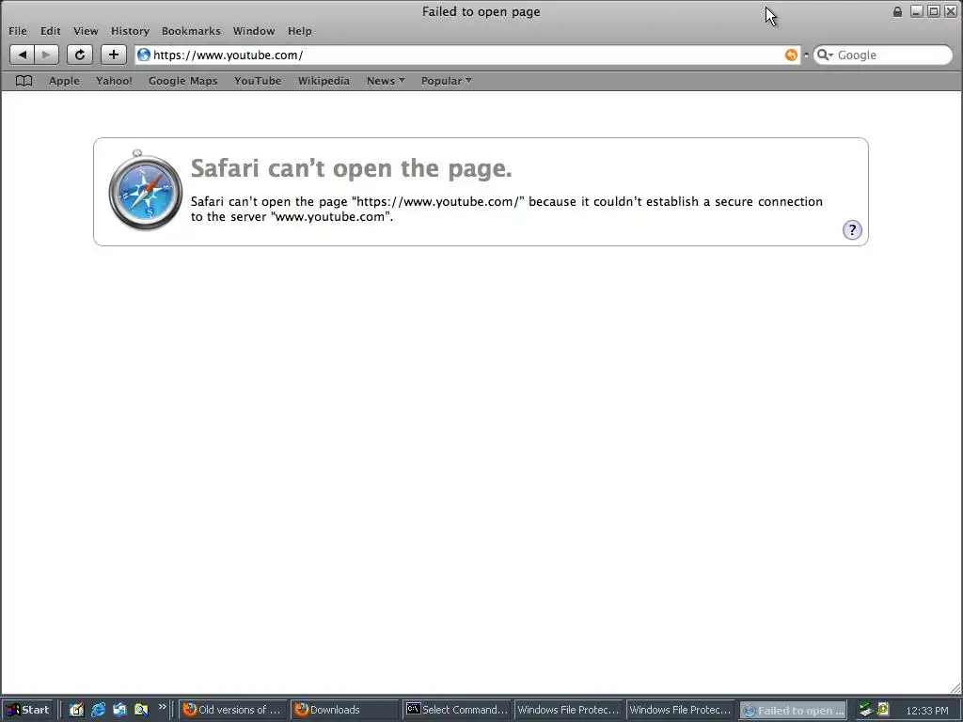The image size is (963, 722).
Task: Open the YouTube bookmark
Action: [258, 81]
